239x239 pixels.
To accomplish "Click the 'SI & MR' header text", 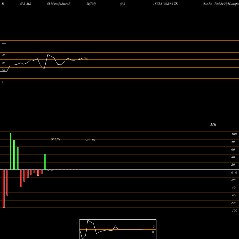I will pos(25,4).
